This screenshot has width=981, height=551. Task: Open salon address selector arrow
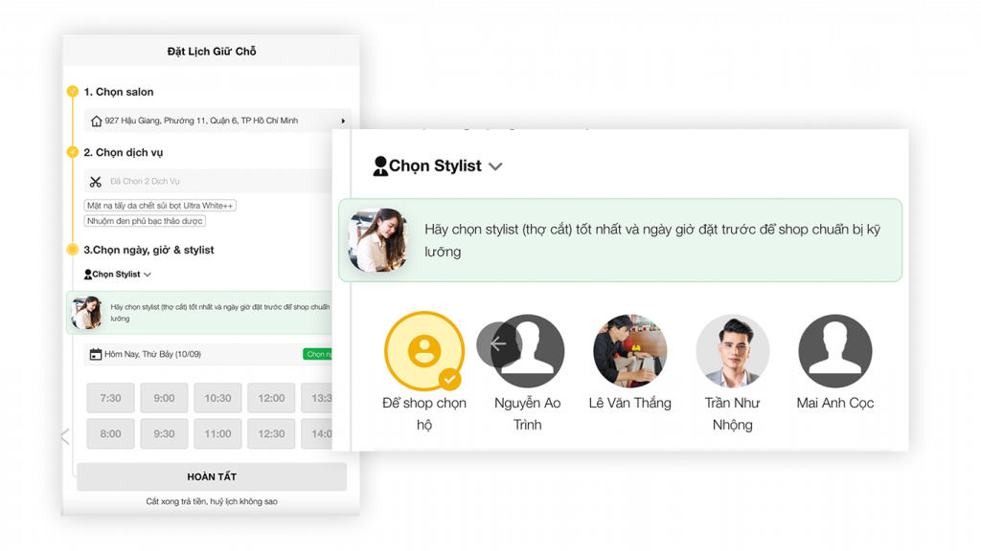tap(343, 121)
